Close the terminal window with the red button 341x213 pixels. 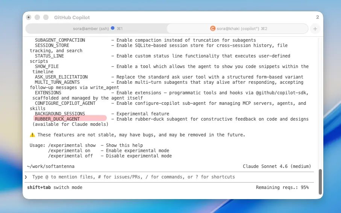(x=29, y=17)
